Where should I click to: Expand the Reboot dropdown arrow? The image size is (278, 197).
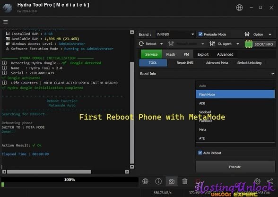(x=161, y=44)
